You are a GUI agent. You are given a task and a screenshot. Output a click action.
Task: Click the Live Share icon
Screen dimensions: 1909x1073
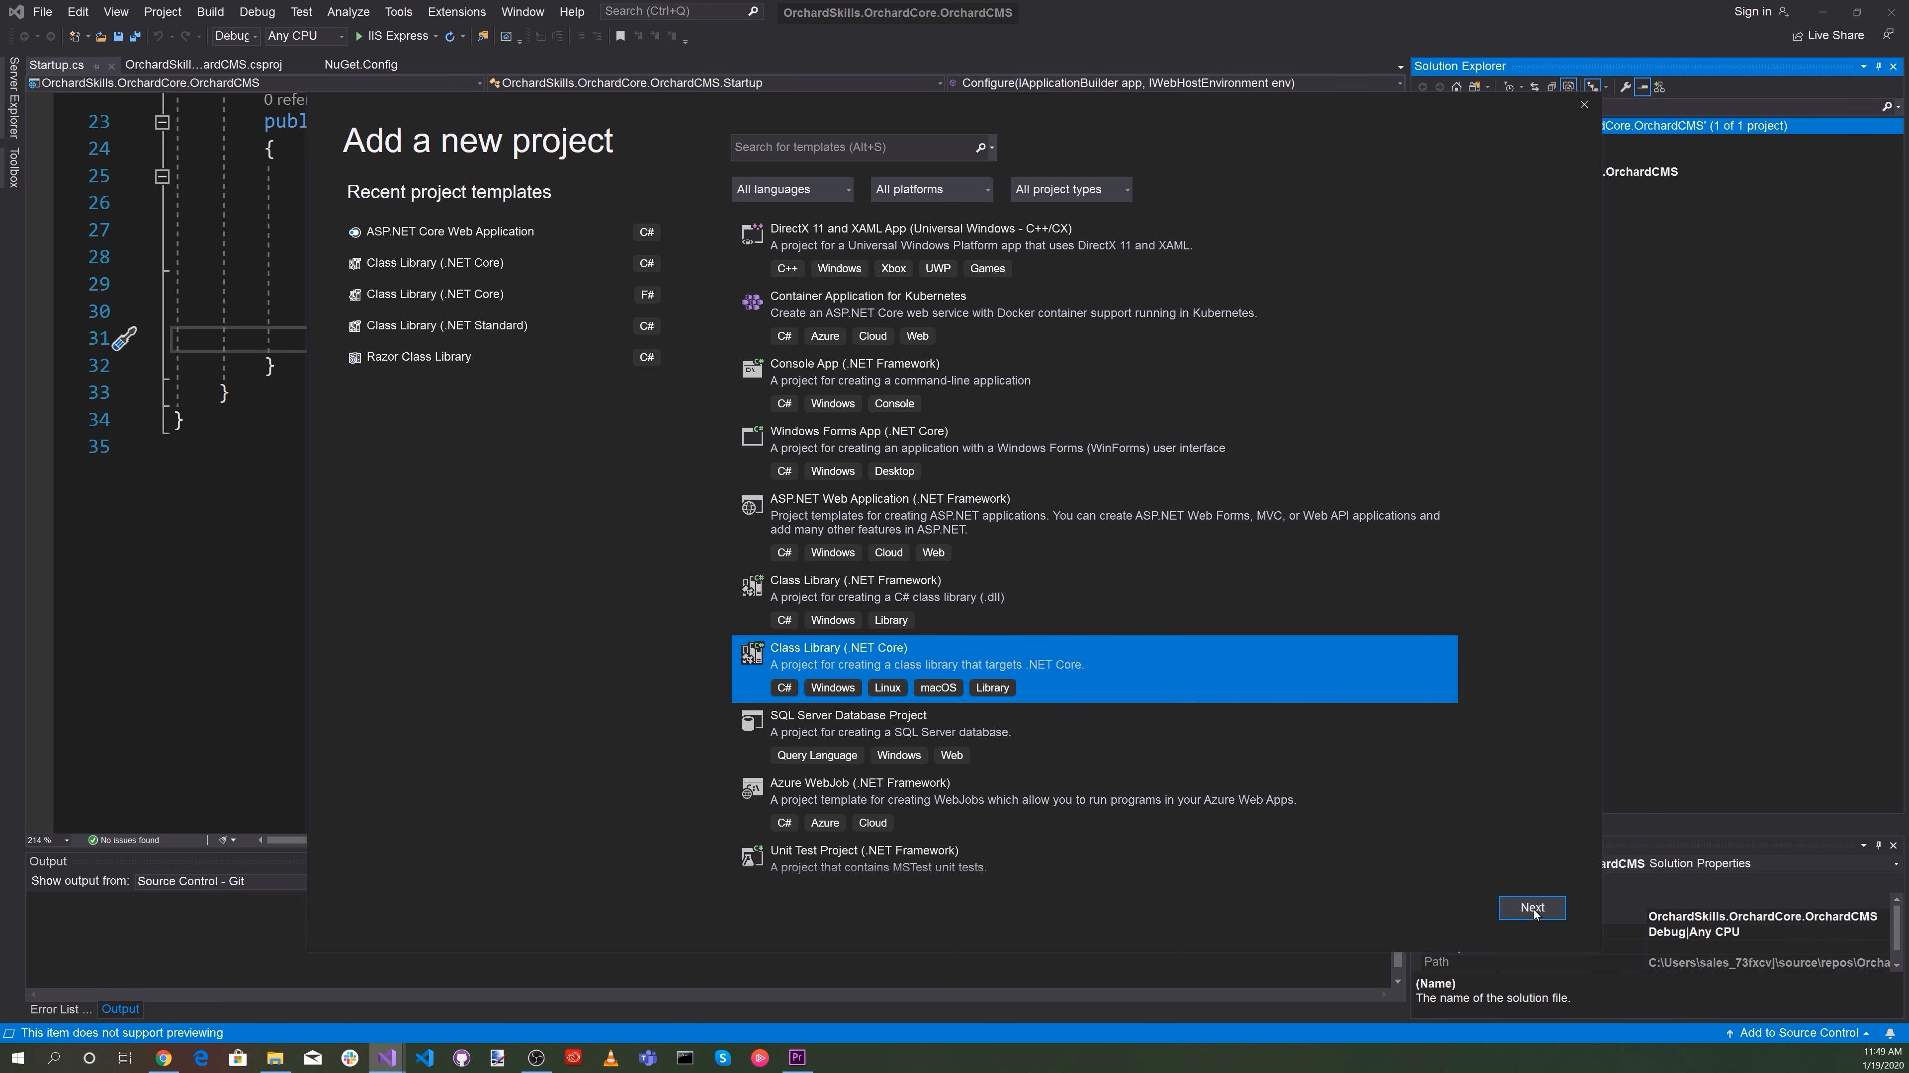point(1797,36)
